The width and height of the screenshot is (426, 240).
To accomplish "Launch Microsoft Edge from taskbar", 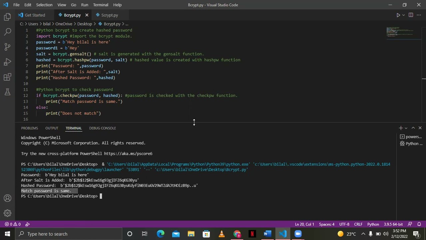I will tap(160, 234).
